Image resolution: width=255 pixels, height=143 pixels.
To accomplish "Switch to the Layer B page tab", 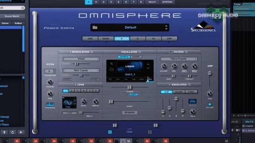I will tap(137, 39).
